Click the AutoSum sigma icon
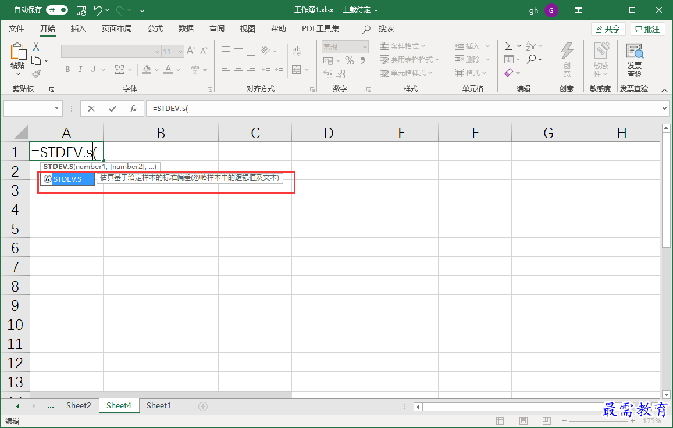 click(x=508, y=46)
